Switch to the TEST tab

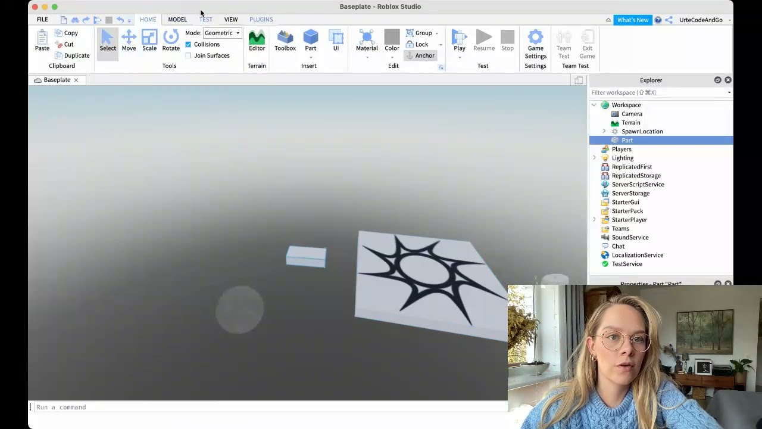205,20
